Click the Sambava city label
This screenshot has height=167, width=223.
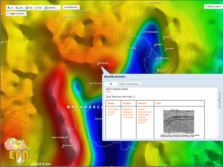(x=168, y=37)
